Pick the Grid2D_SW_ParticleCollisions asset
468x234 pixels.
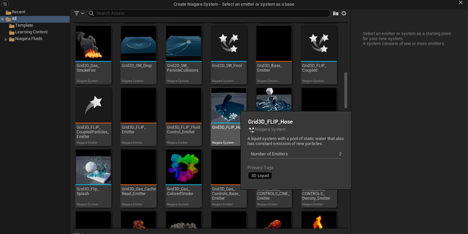pyautogui.click(x=184, y=44)
